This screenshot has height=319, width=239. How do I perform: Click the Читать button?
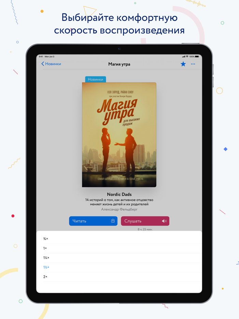pos(93,221)
